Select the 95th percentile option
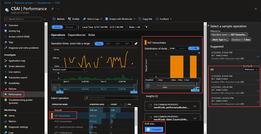Screen dimensions: 261x134 (118, 44)
